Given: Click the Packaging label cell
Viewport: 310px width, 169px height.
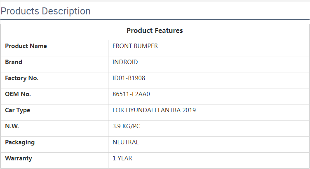Looking at the screenshot, I should 20,142.
